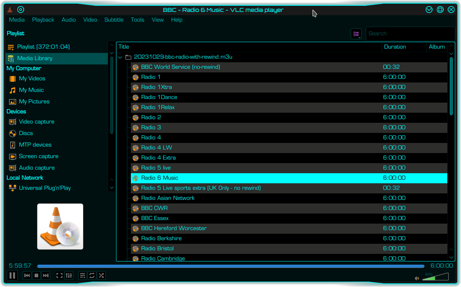This screenshot has width=461, height=287.
Task: Toggle loop repeat mode
Action: [x=92, y=275]
